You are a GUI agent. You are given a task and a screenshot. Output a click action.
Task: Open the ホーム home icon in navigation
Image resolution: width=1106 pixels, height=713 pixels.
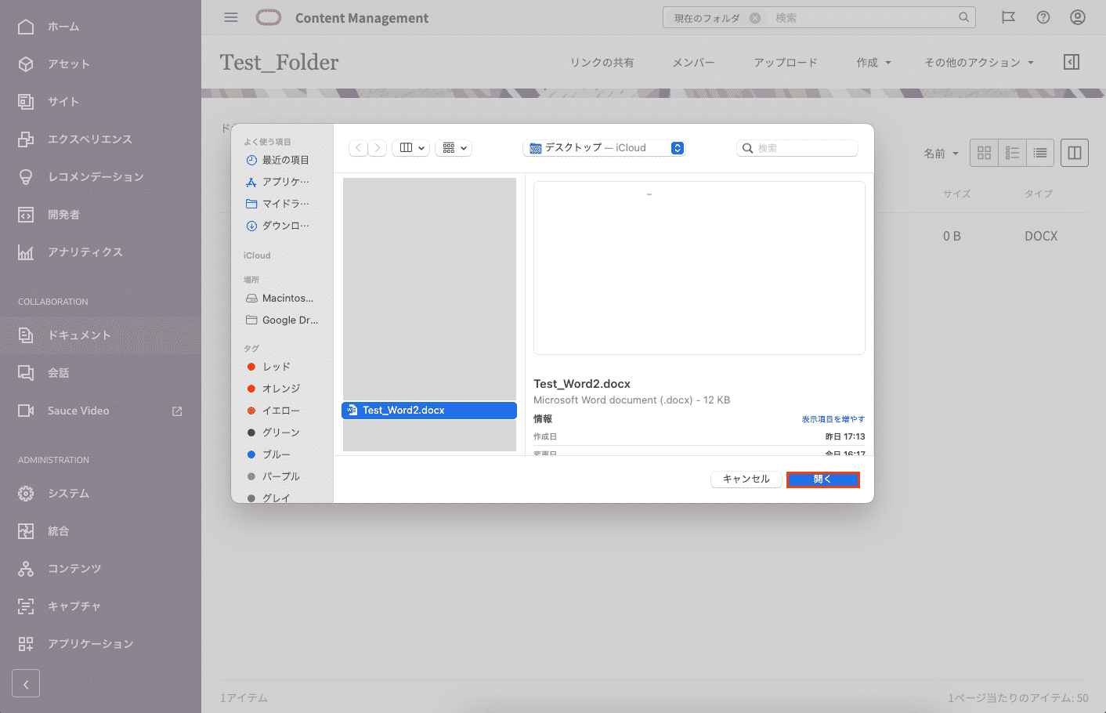click(x=26, y=27)
